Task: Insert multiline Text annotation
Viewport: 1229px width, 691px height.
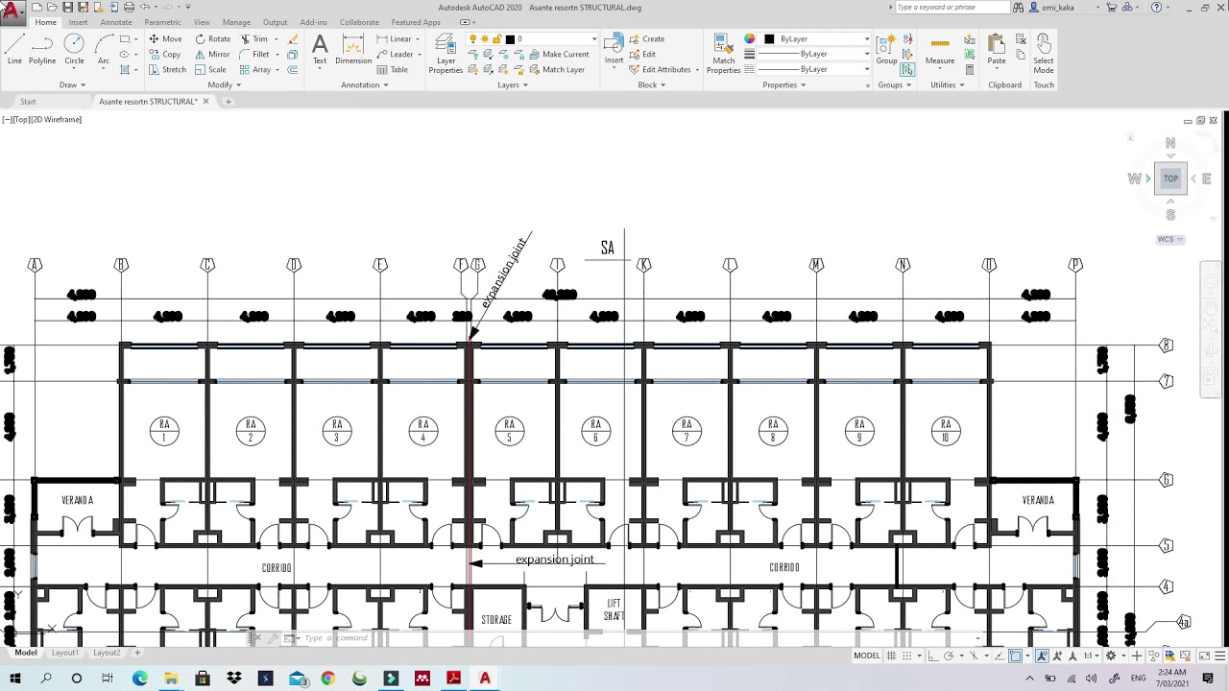Action: click(320, 49)
